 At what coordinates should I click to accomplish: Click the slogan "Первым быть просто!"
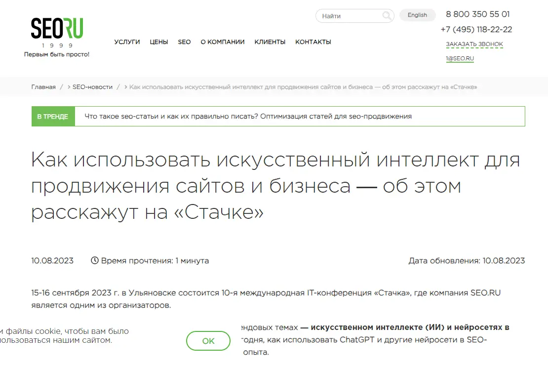pos(57,54)
